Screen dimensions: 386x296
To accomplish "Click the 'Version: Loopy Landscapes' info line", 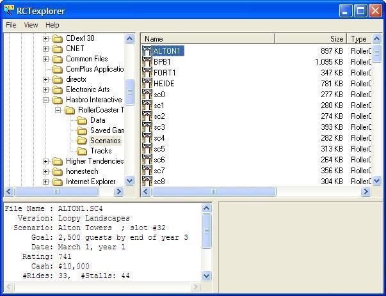I will pos(74,218).
